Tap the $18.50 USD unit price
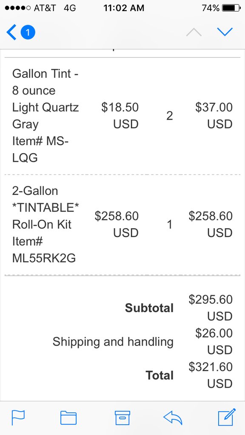Viewport: 245px width, 435px height. click(x=120, y=116)
